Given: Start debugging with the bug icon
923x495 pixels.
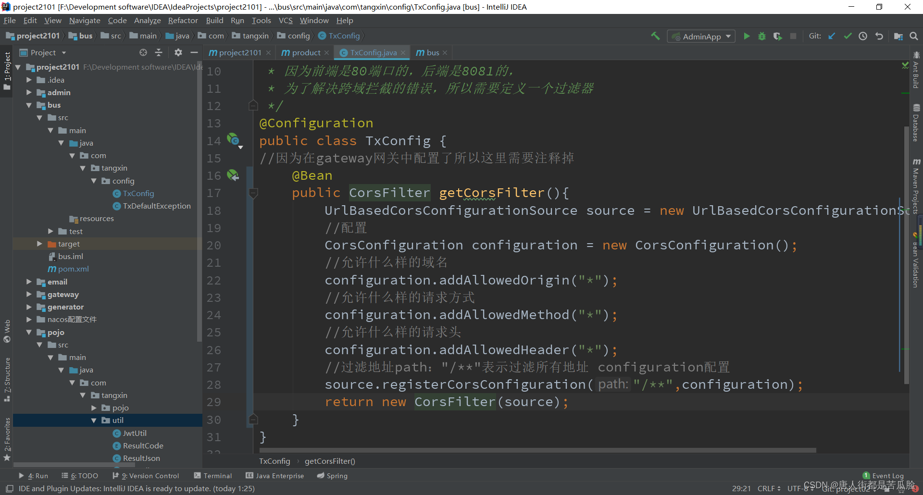Looking at the screenshot, I should tap(762, 36).
